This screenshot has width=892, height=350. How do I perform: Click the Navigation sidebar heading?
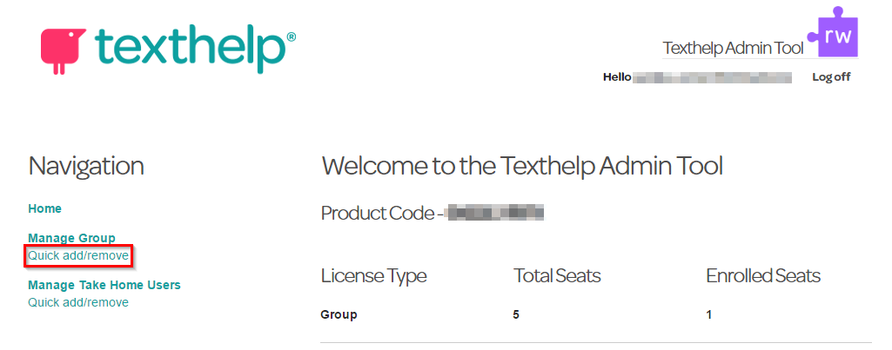(86, 167)
